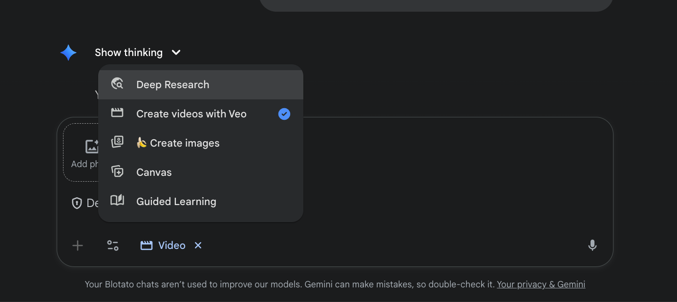
Task: Toggle the blue checkmark beside Veo
Action: point(284,114)
